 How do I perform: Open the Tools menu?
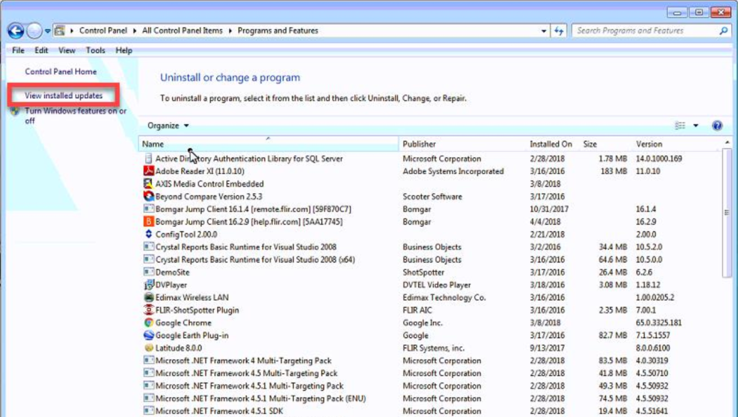95,50
